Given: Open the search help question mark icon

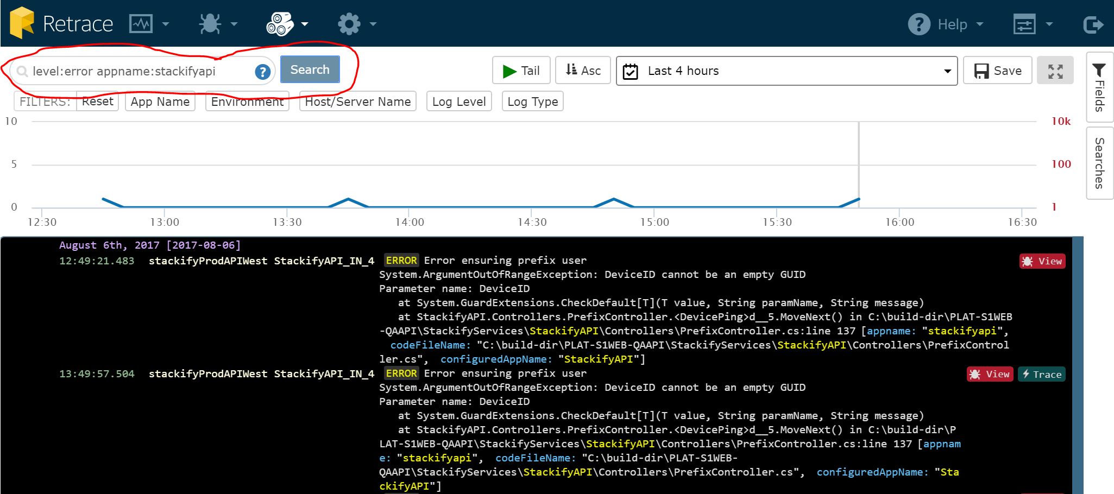Looking at the screenshot, I should pyautogui.click(x=262, y=71).
